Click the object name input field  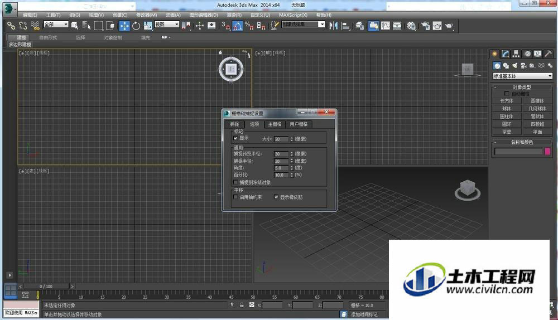click(x=519, y=152)
